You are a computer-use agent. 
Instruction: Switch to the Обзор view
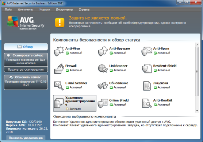coord(26,47)
